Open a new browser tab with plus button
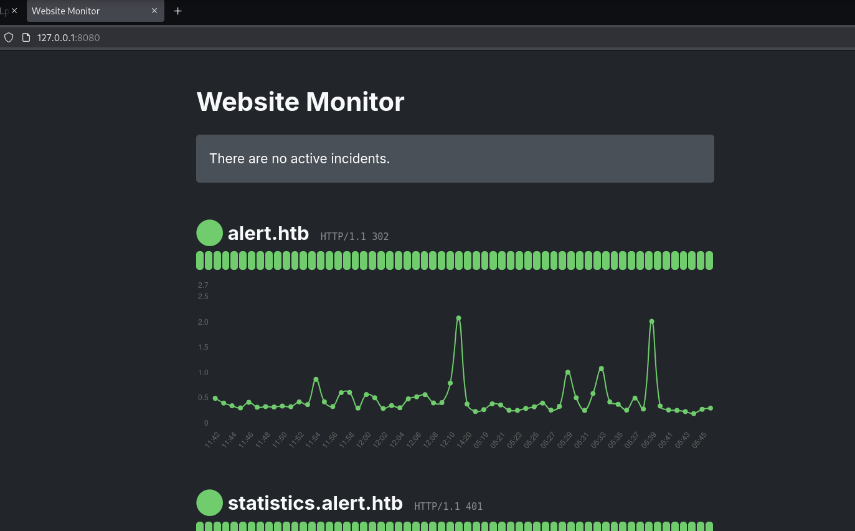Screen dimensions: 855x531 click(178, 11)
